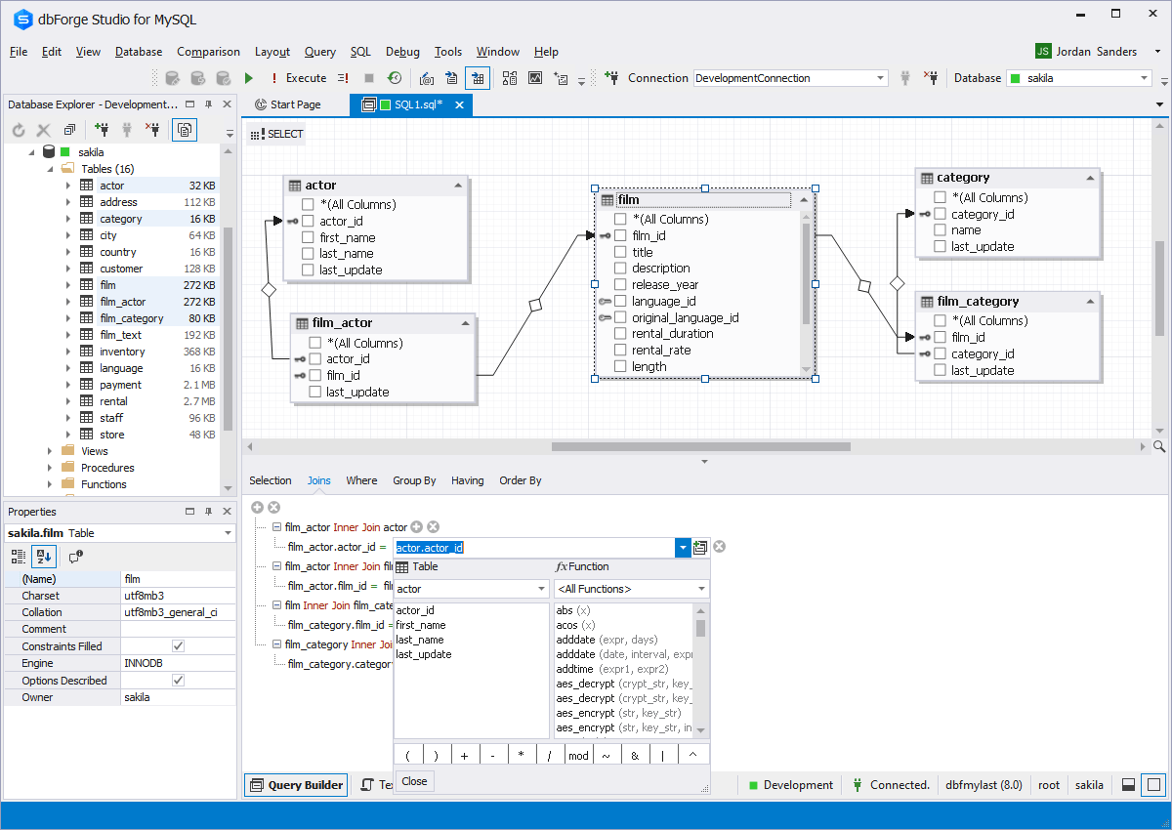Tick release_year checkbox in film table

[620, 285]
